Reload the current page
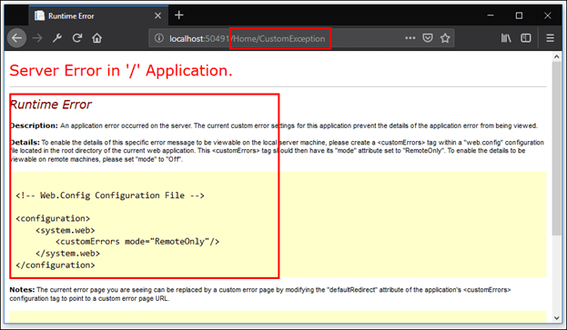 (77, 38)
